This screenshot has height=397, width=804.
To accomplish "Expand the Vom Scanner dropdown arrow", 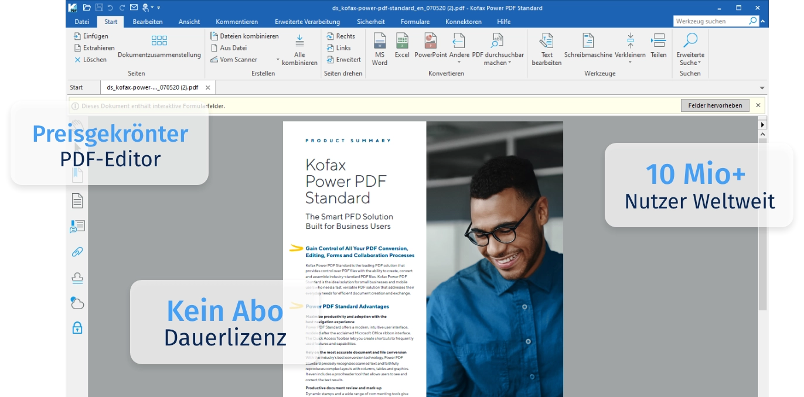I will [x=278, y=60].
